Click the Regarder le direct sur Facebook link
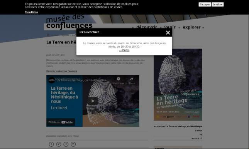This screenshot has width=249, height=149. coord(62,71)
